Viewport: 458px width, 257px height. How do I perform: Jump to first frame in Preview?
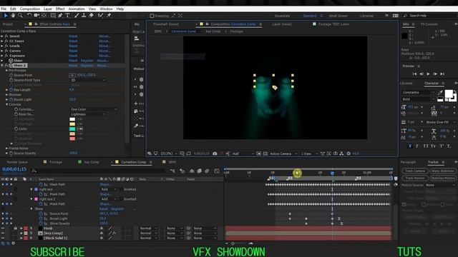pyautogui.click(x=414, y=74)
